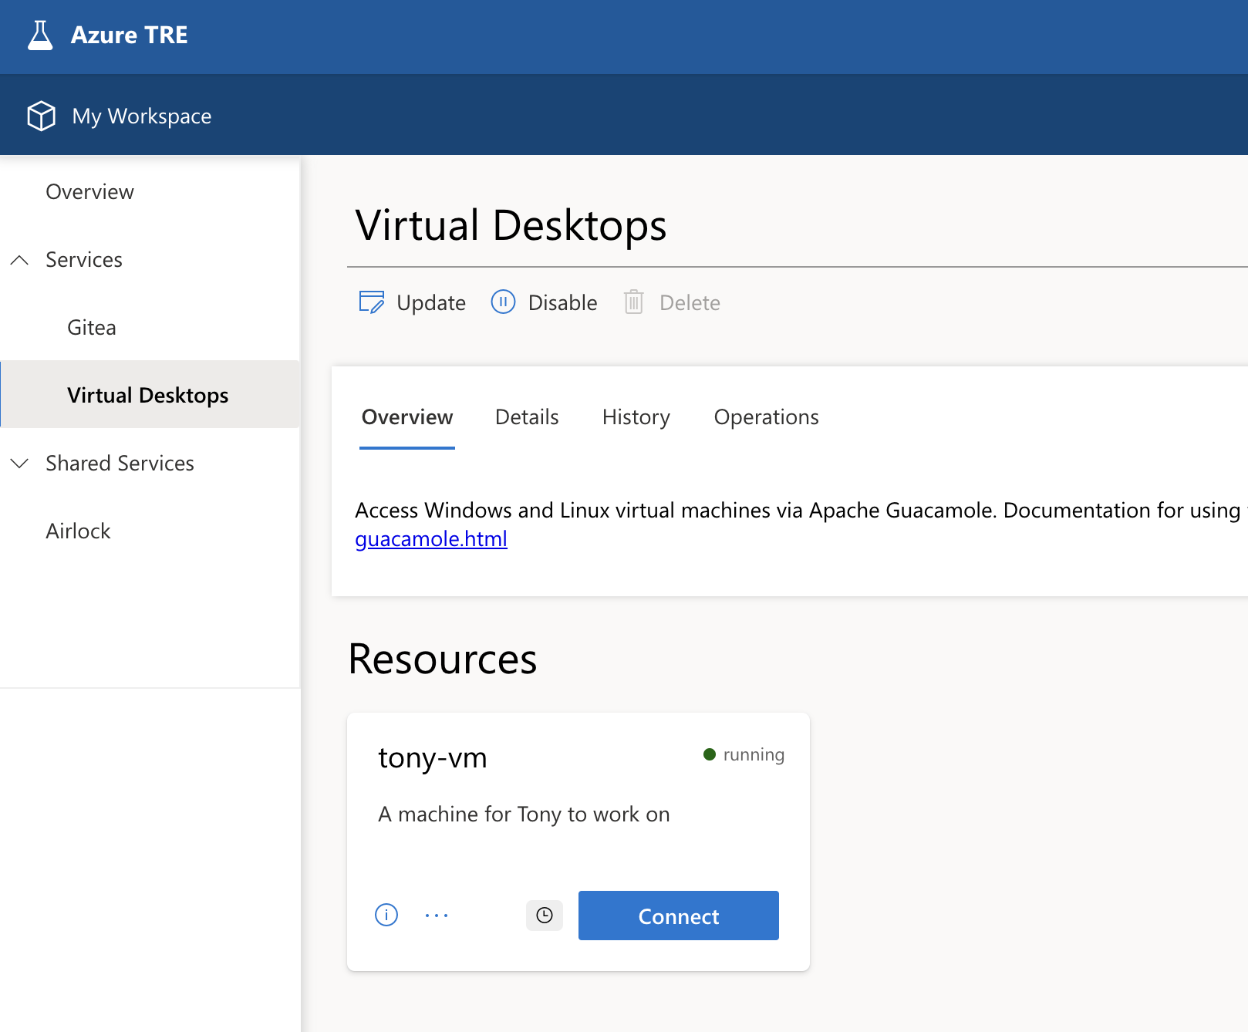Viewport: 1248px width, 1032px height.
Task: Click the My Workspace cube icon
Action: [41, 116]
